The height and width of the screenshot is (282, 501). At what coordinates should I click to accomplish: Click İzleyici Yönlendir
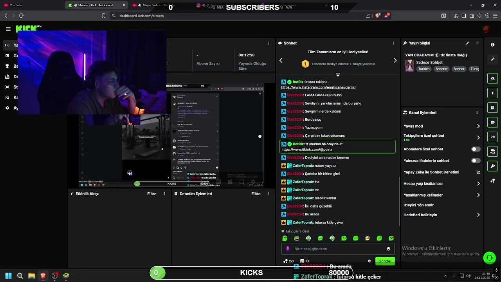(418, 205)
